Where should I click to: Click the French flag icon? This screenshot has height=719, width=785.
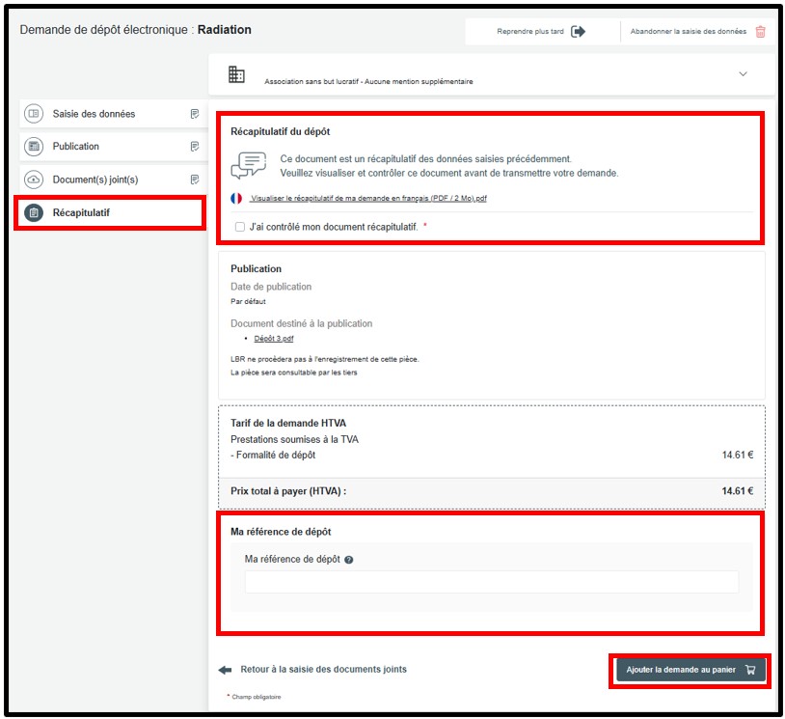236,198
